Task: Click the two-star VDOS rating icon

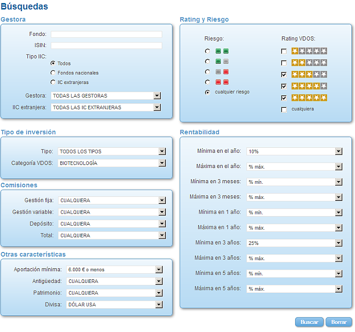Action: pyautogui.click(x=309, y=62)
